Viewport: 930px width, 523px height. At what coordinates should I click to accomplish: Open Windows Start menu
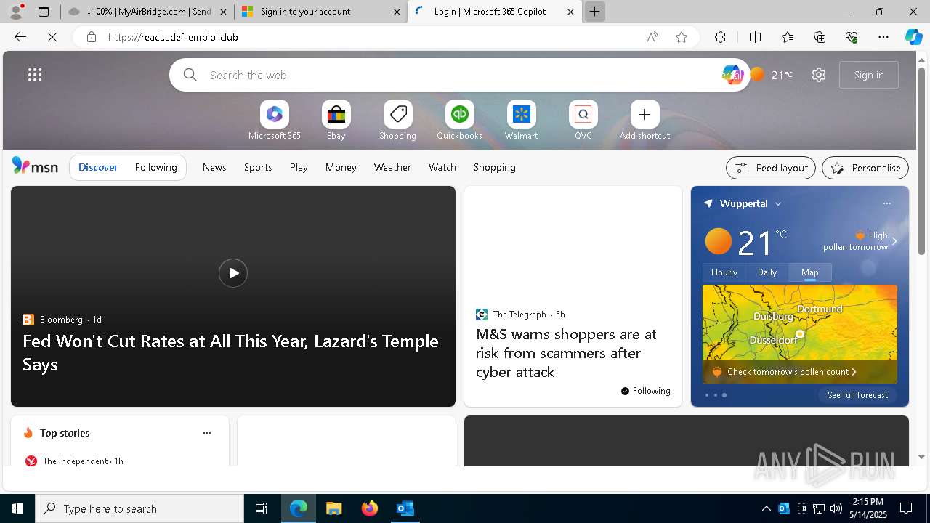17,508
